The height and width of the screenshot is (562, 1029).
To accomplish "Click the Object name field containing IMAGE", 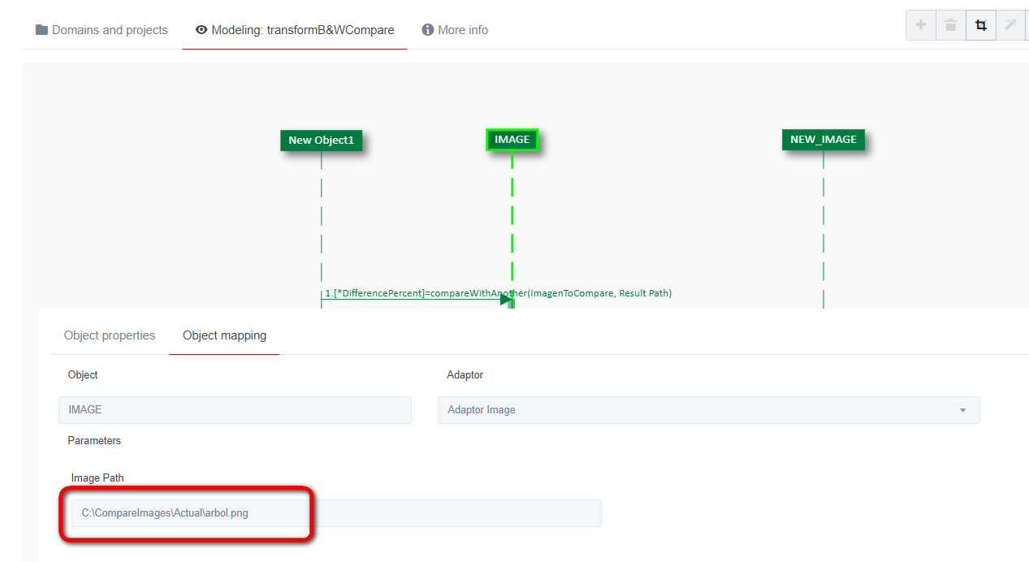I will pos(235,410).
